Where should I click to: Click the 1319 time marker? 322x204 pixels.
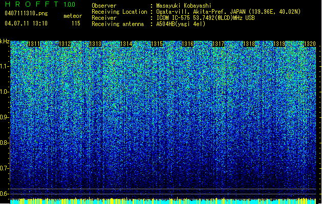coord(280,44)
